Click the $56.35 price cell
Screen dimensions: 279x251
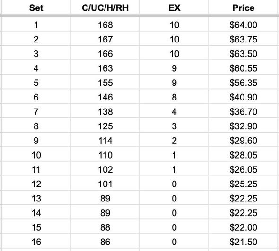[244, 83]
